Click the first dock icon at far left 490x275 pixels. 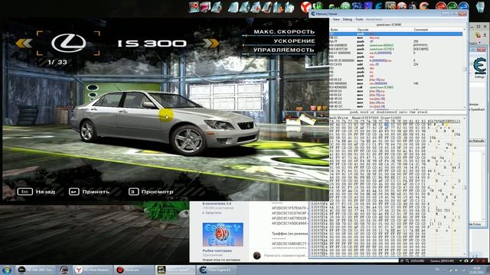coord(194,7)
